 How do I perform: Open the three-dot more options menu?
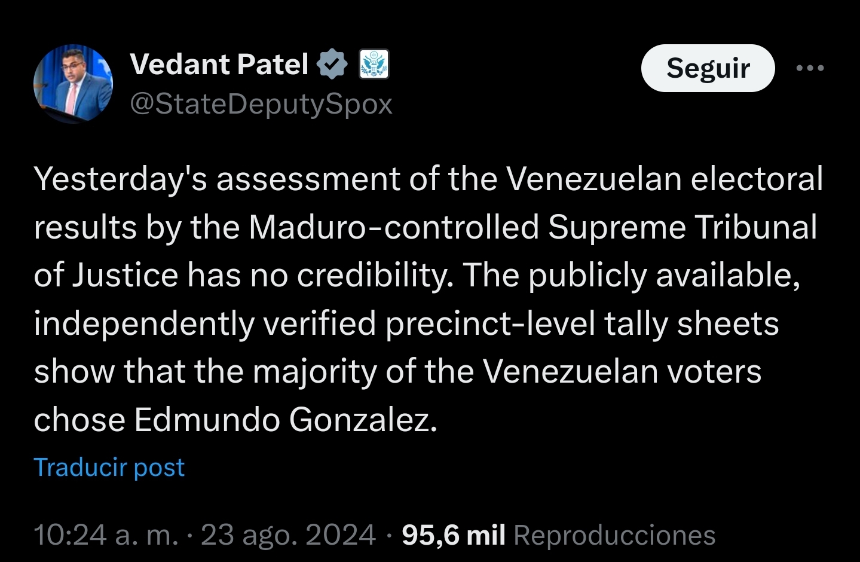810,68
